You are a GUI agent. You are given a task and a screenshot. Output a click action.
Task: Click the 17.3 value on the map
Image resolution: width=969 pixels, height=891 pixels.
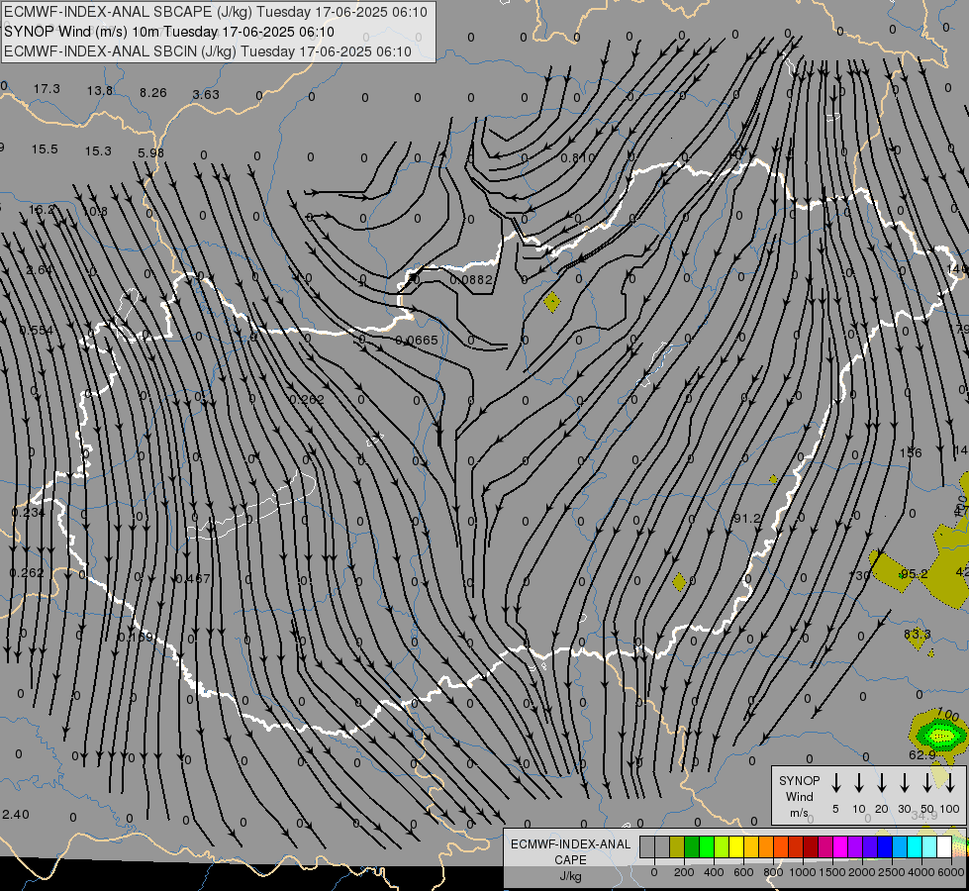47,89
